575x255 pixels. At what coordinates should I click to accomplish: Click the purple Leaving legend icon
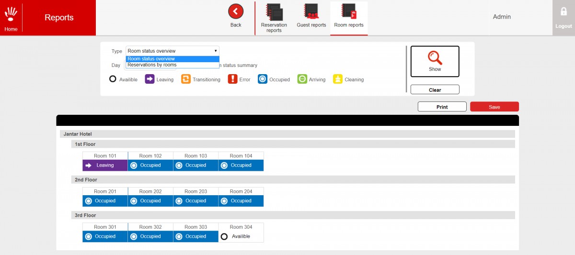(149, 79)
